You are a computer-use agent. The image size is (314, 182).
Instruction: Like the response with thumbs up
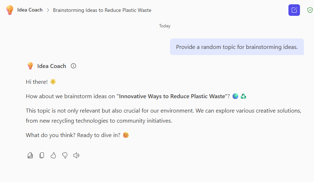click(x=53, y=155)
